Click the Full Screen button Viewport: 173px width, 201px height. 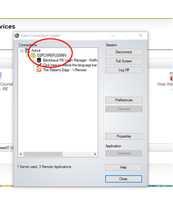124,61
